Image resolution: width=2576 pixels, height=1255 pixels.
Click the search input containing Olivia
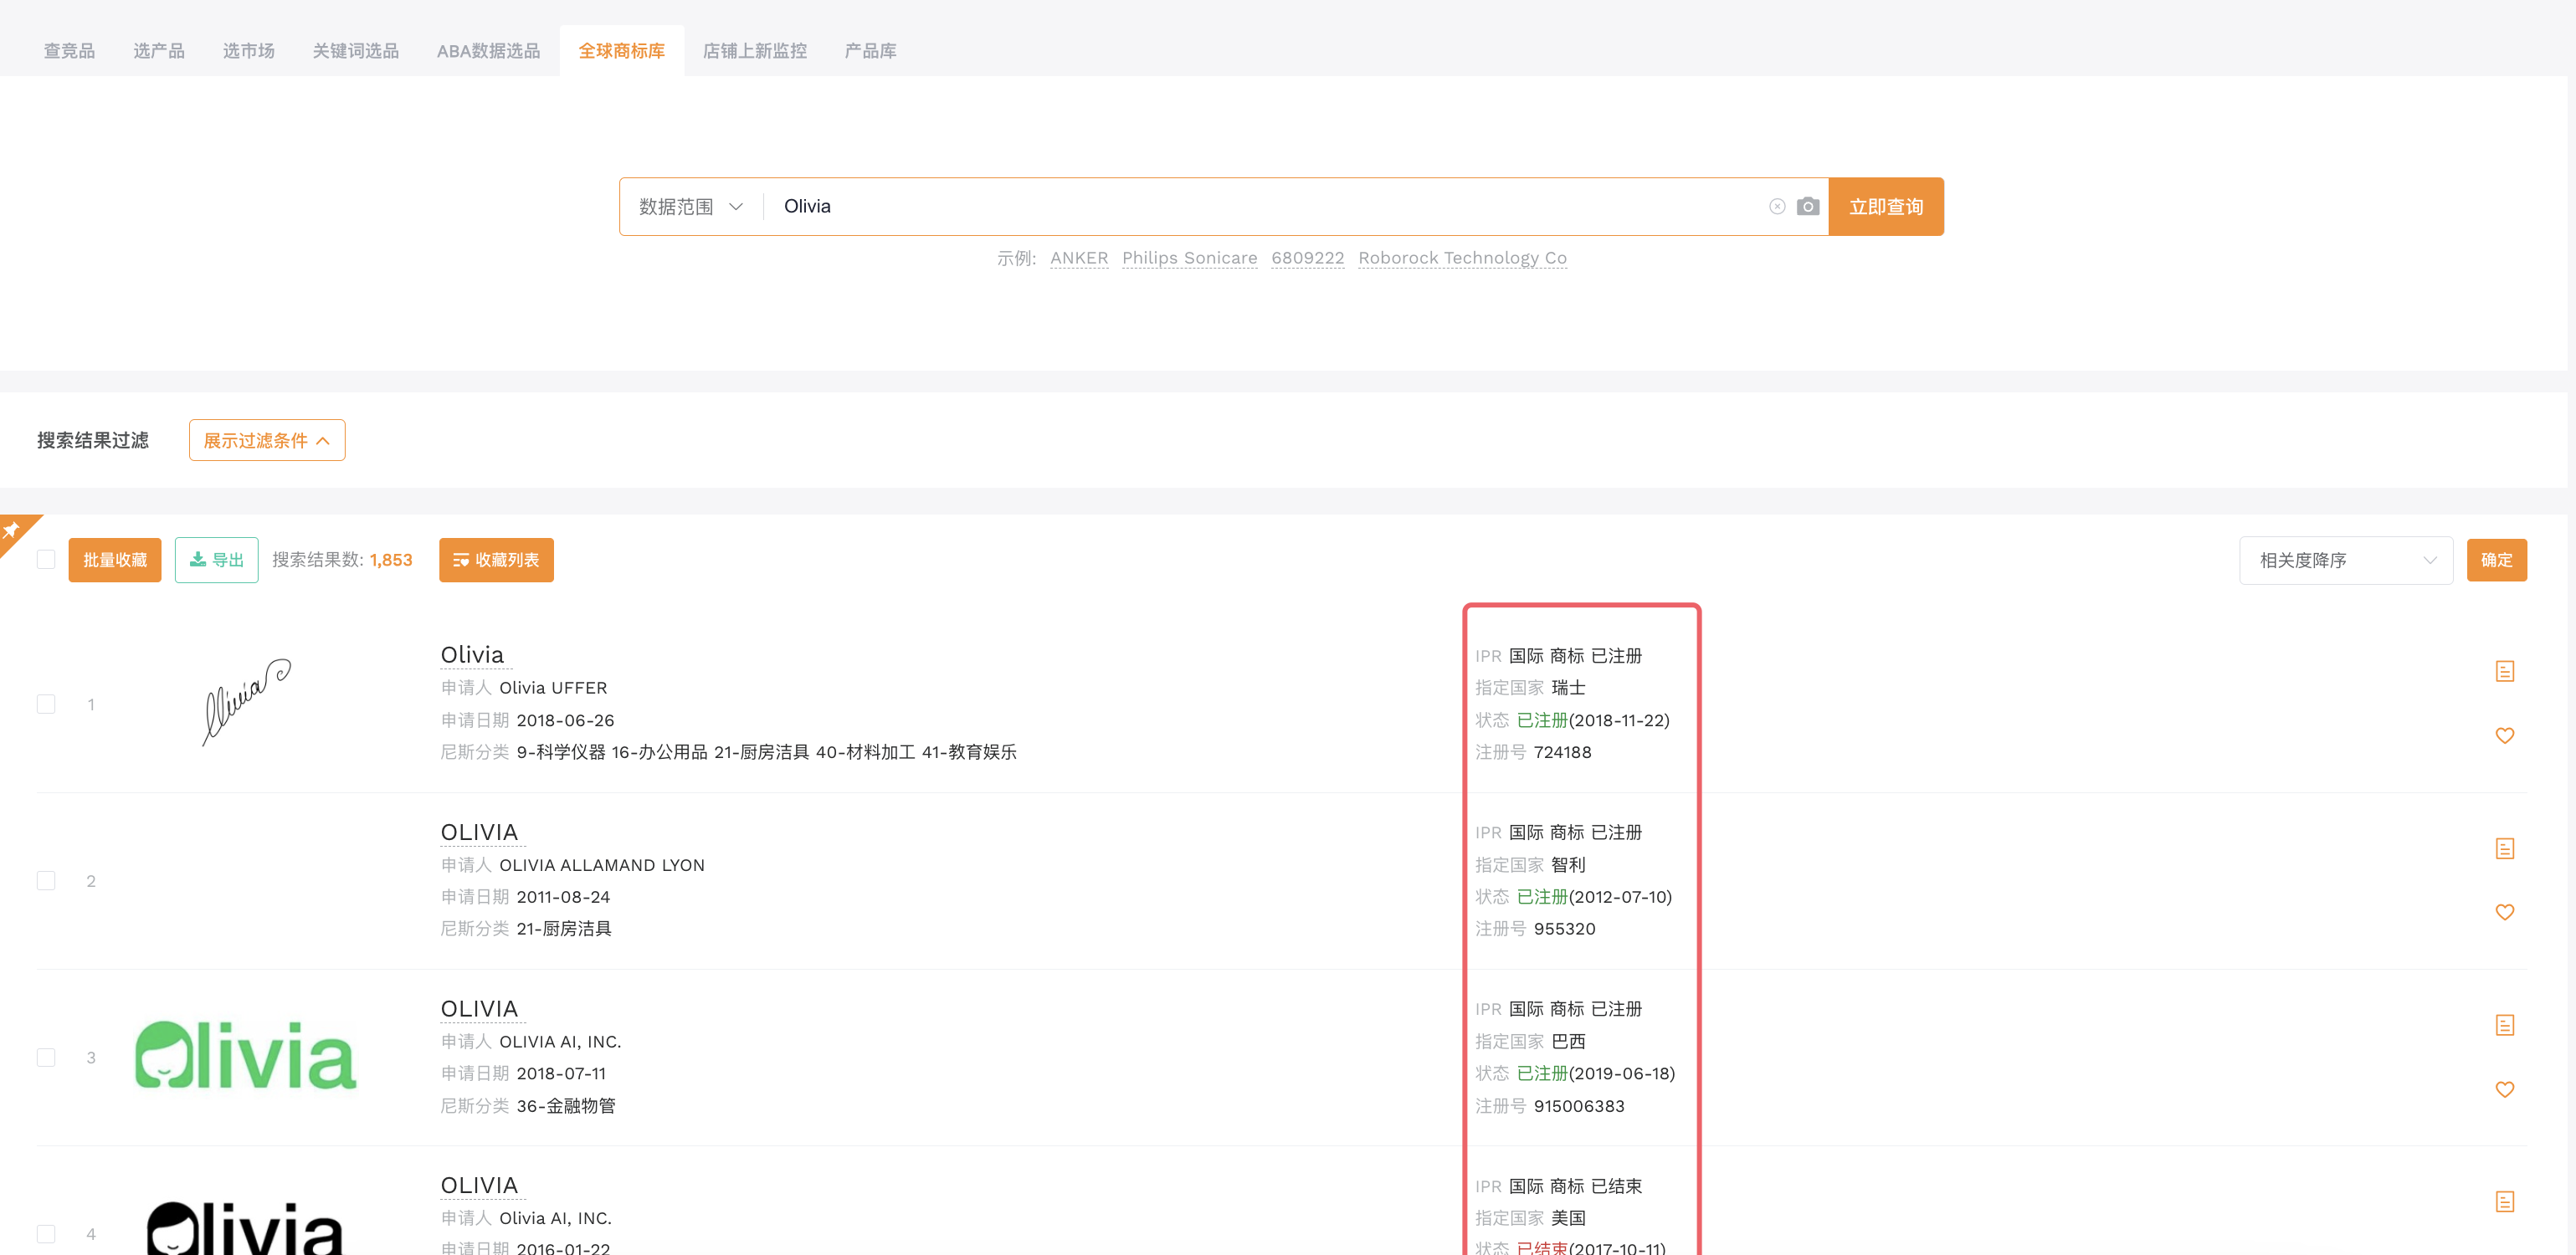coord(1265,207)
